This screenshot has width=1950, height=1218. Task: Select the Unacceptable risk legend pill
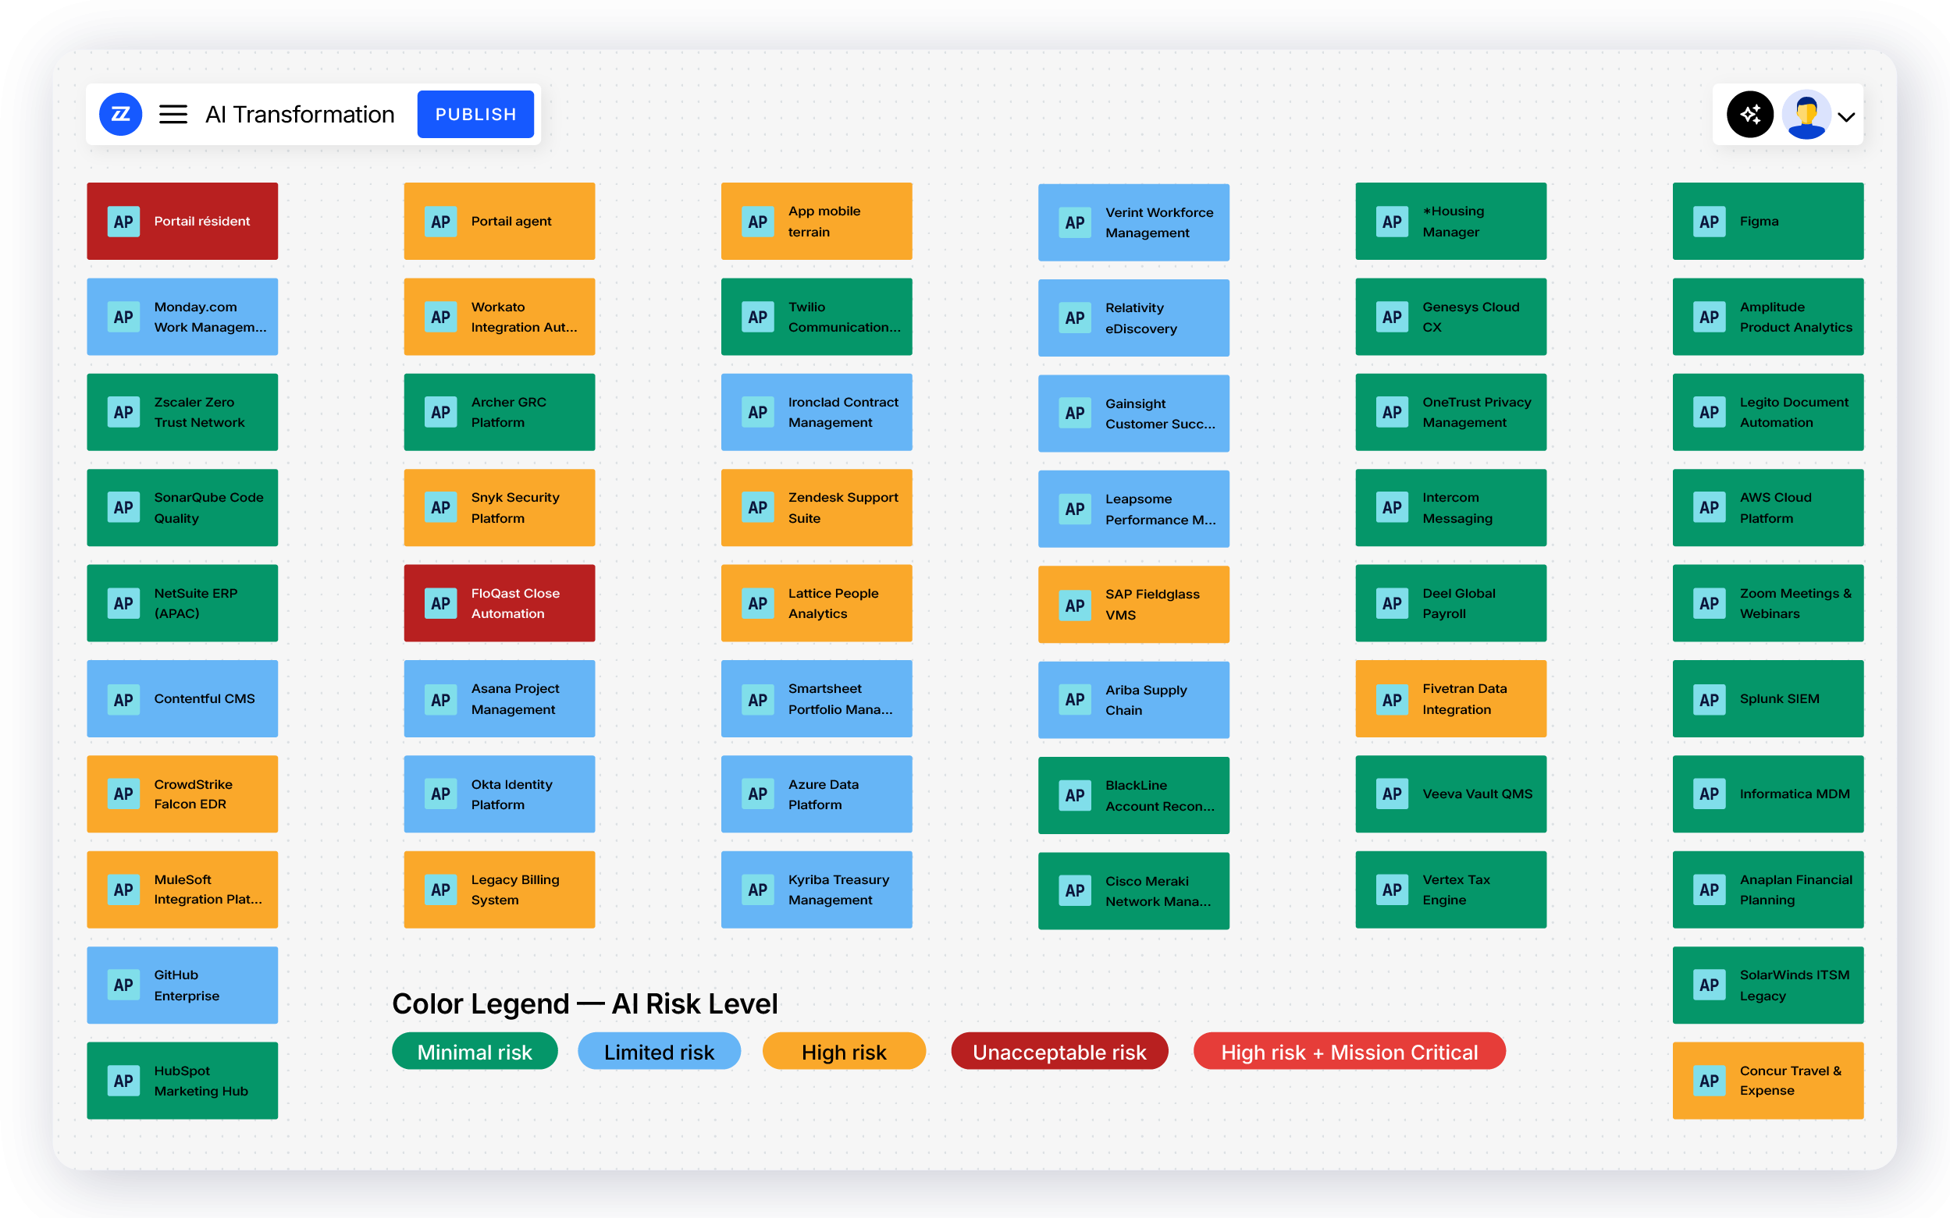pyautogui.click(x=1059, y=1051)
